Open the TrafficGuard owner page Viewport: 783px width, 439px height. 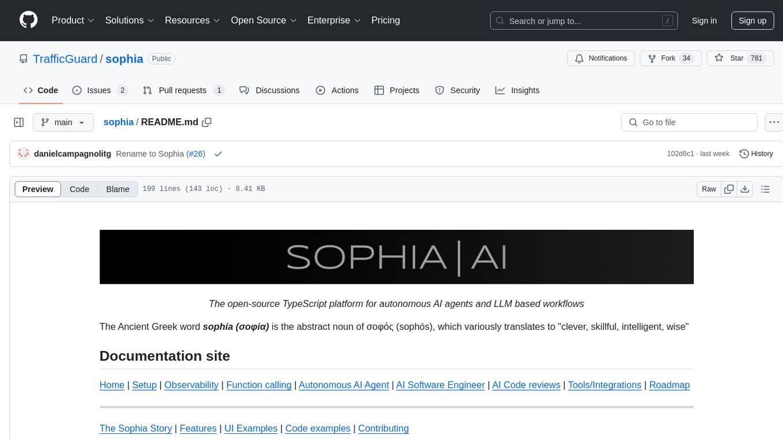pos(65,59)
